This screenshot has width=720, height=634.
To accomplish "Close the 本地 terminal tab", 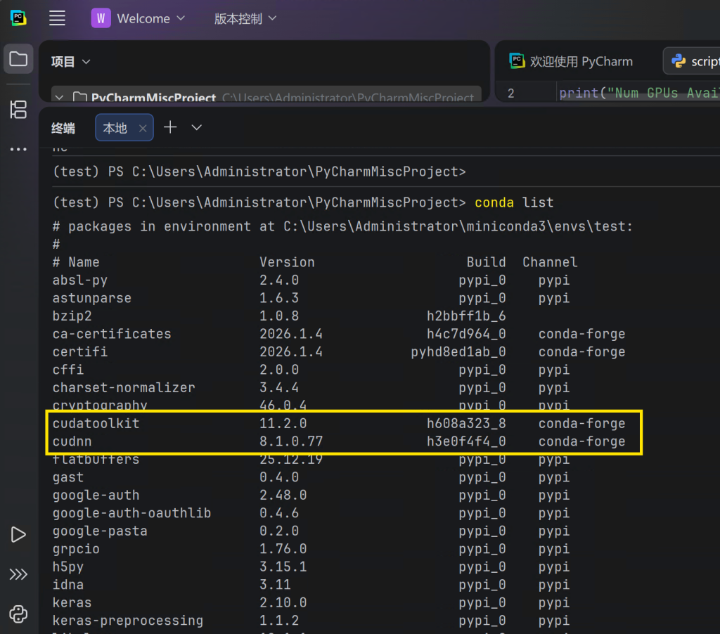I will click(143, 129).
